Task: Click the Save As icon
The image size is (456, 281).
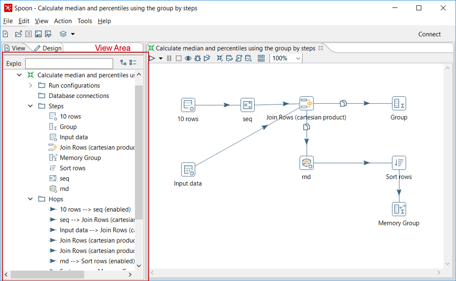Action: [48, 34]
